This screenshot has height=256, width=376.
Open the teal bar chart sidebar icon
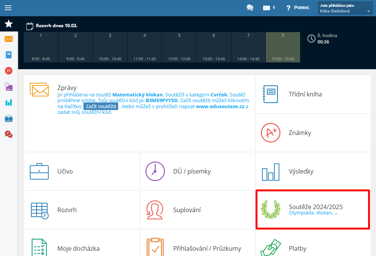point(8,102)
